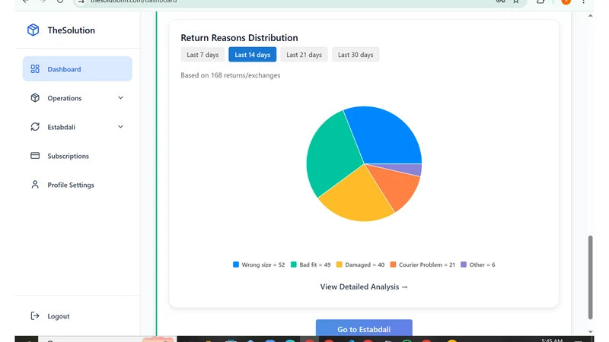Click the browser profile avatar icon
609x342 pixels.
[x=566, y=2]
